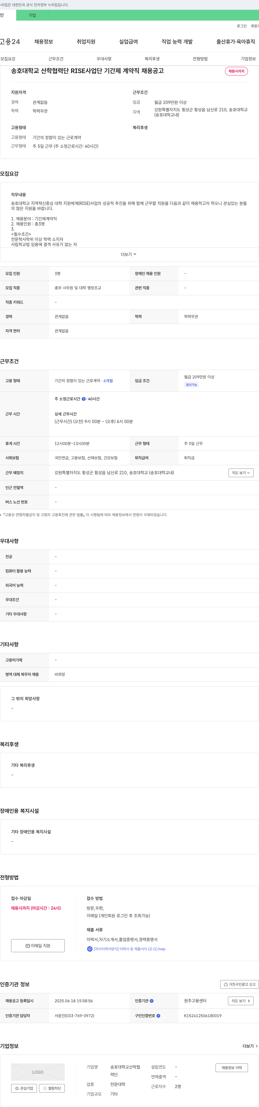Click the 인증기관 help icon
This screenshot has height=1107, width=259.
point(152,1001)
